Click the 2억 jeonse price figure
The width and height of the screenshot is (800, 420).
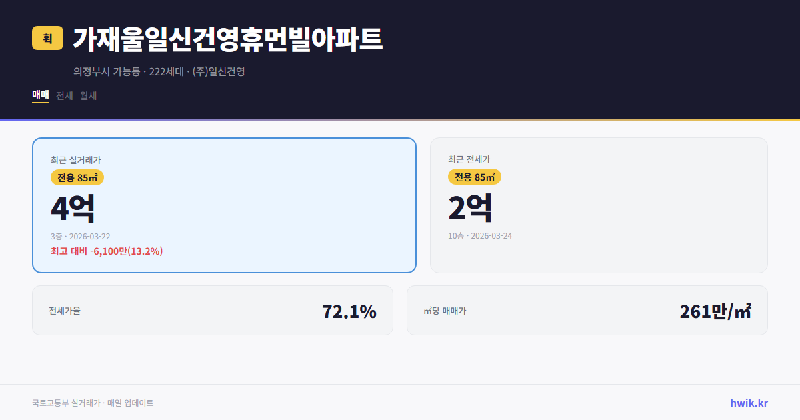pyautogui.click(x=470, y=207)
